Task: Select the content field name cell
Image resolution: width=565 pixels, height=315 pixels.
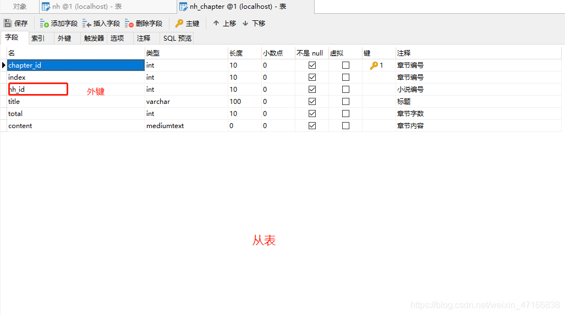Action: (x=76, y=126)
